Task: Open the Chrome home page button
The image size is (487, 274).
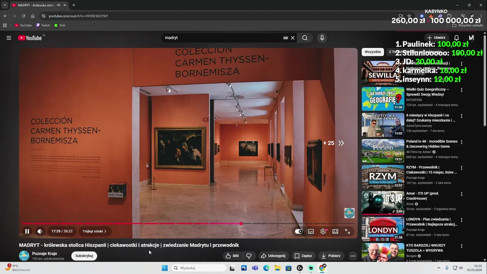Action: 33,16
